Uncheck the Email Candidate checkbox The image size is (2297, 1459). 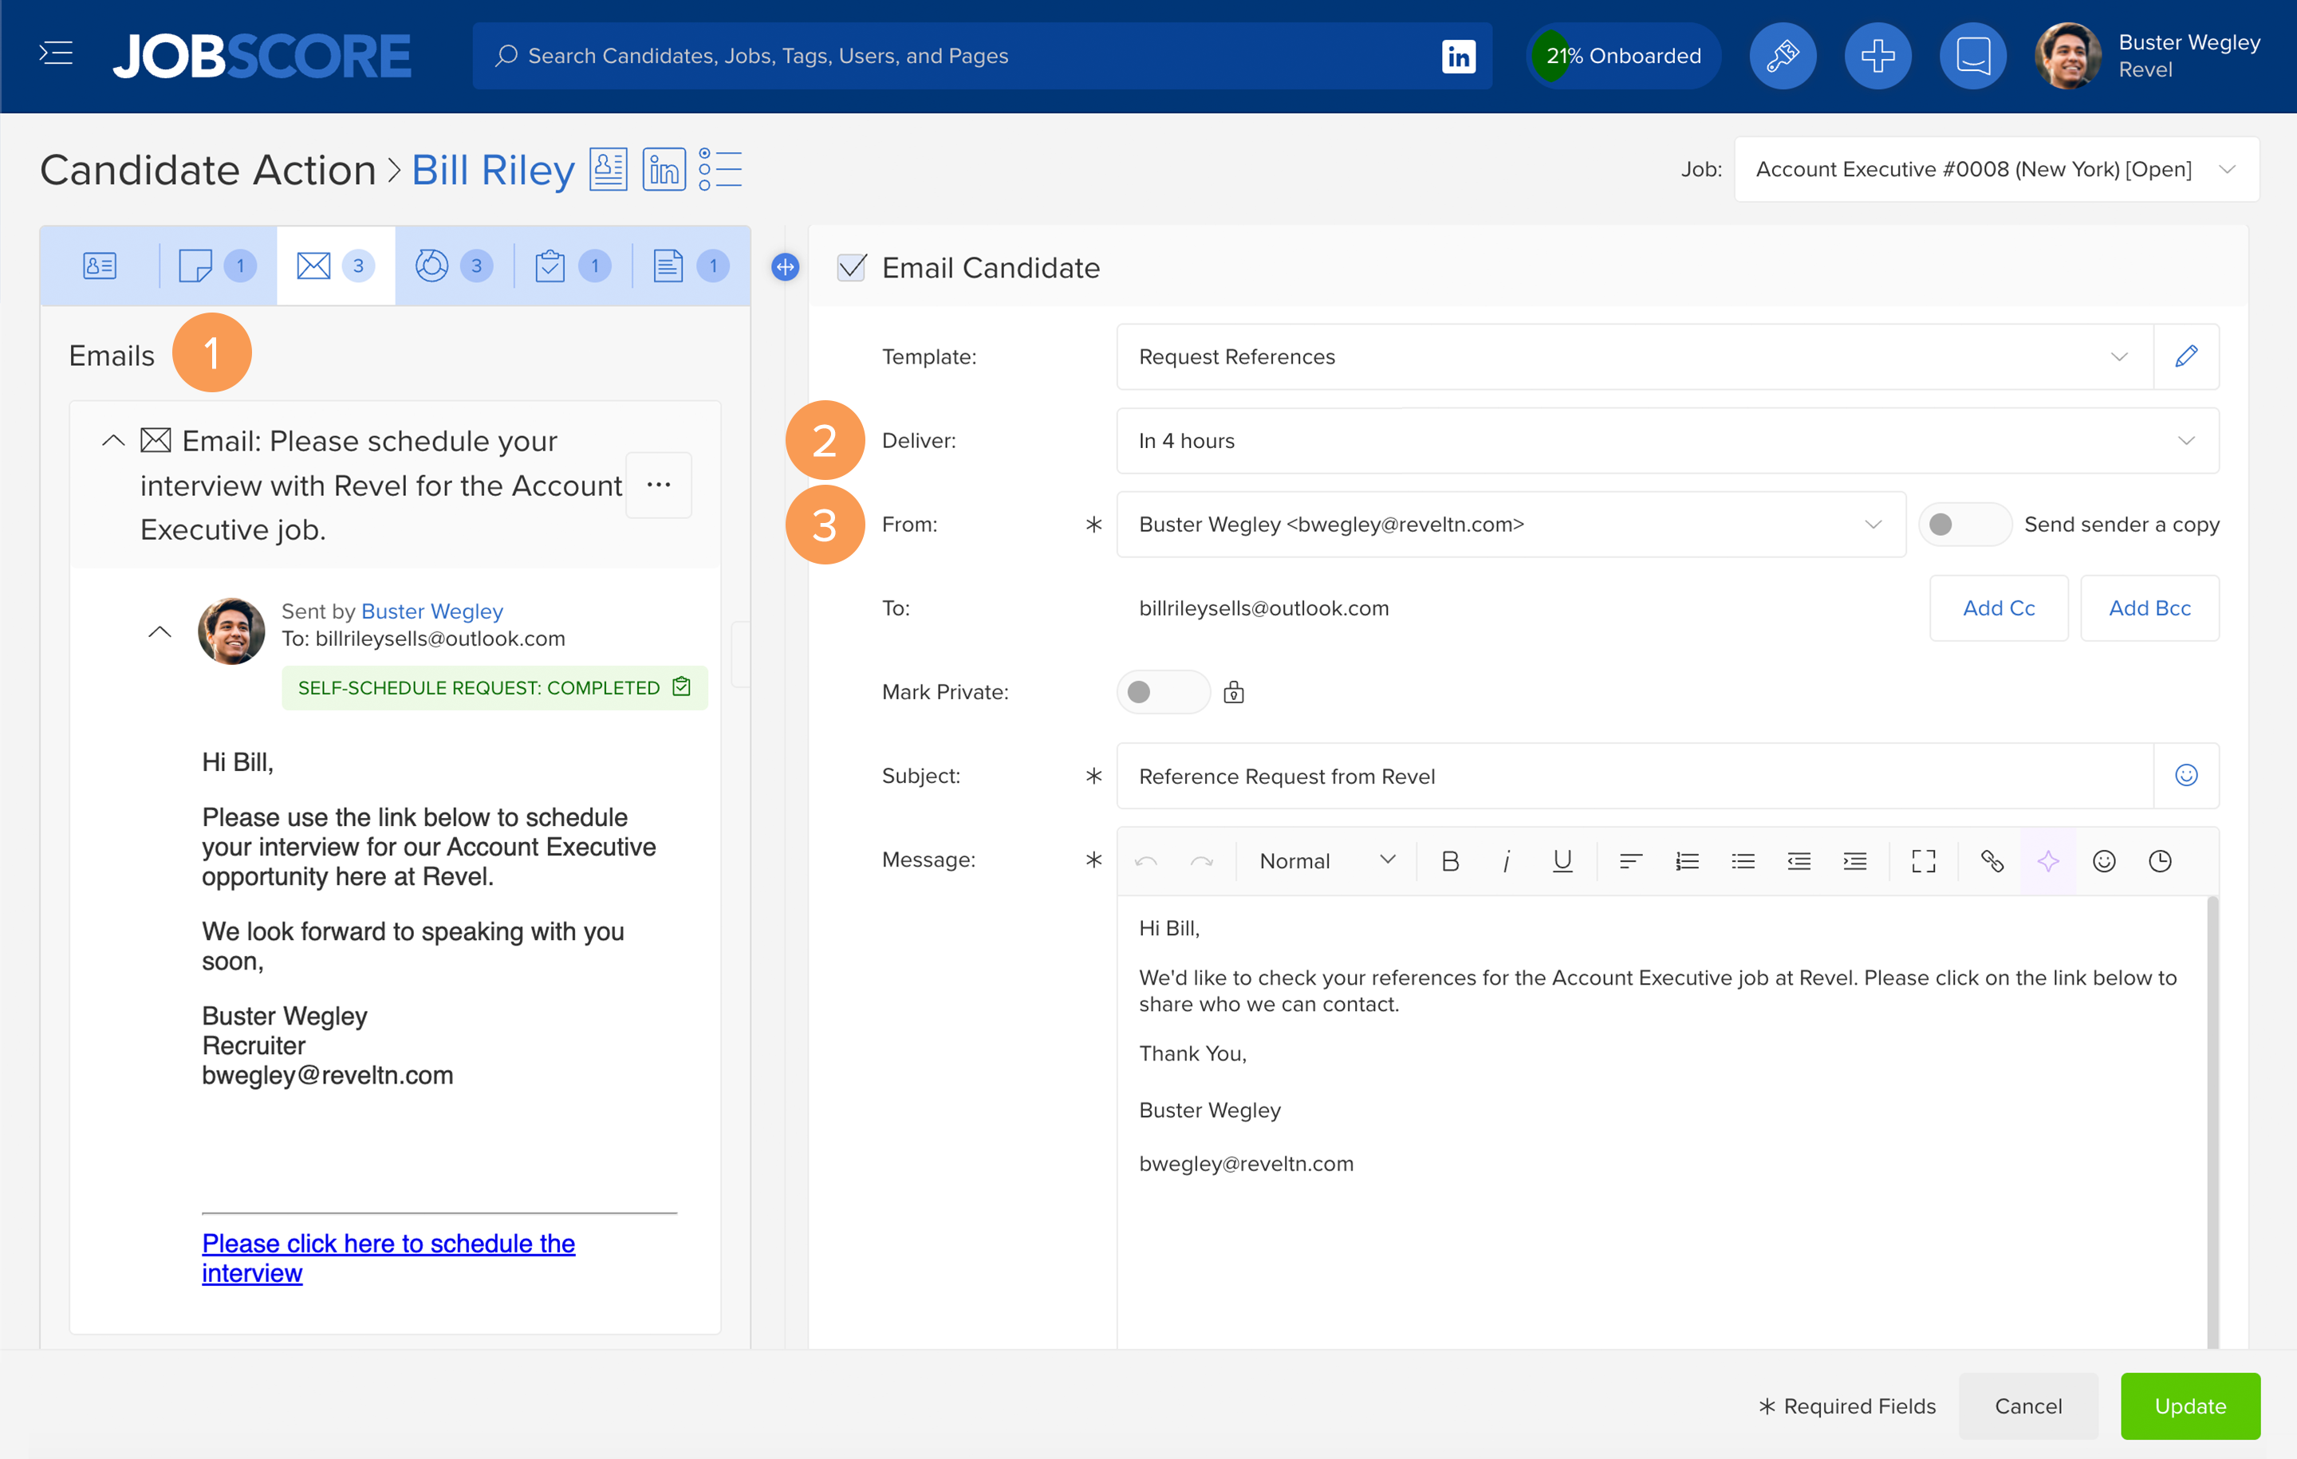pyautogui.click(x=851, y=267)
